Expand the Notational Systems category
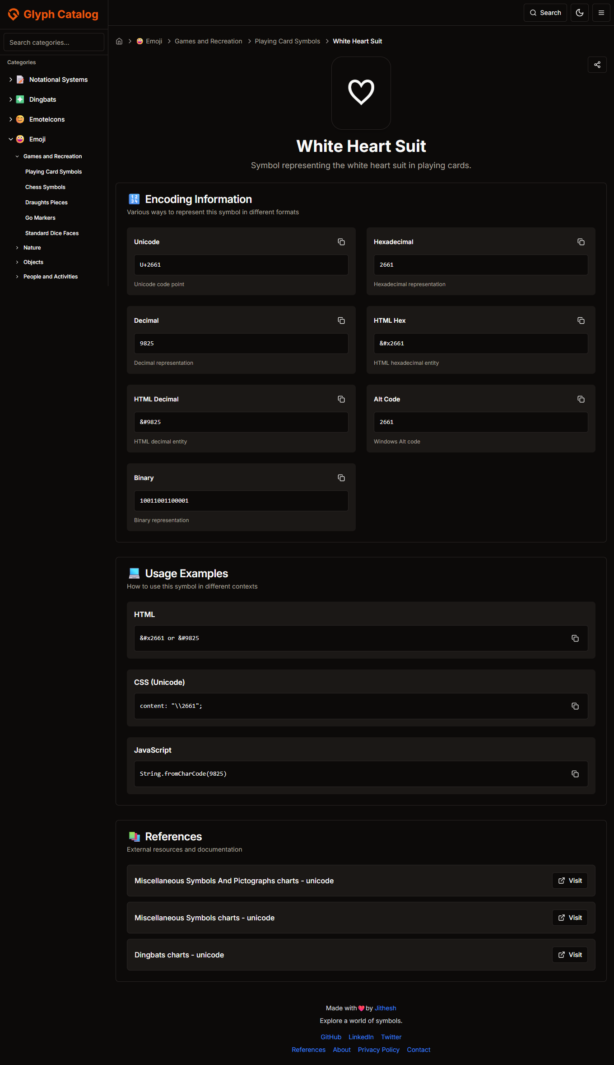Viewport: 614px width, 1065px height. [x=11, y=80]
